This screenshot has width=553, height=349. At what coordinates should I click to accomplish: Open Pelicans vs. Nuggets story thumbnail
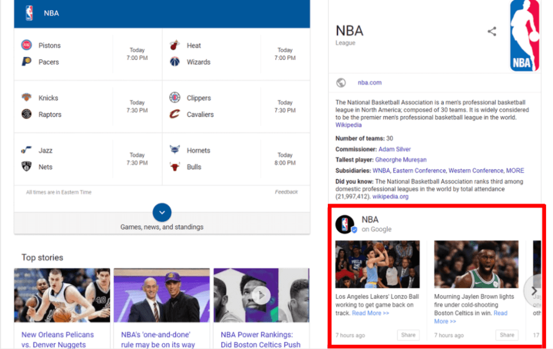click(62, 296)
